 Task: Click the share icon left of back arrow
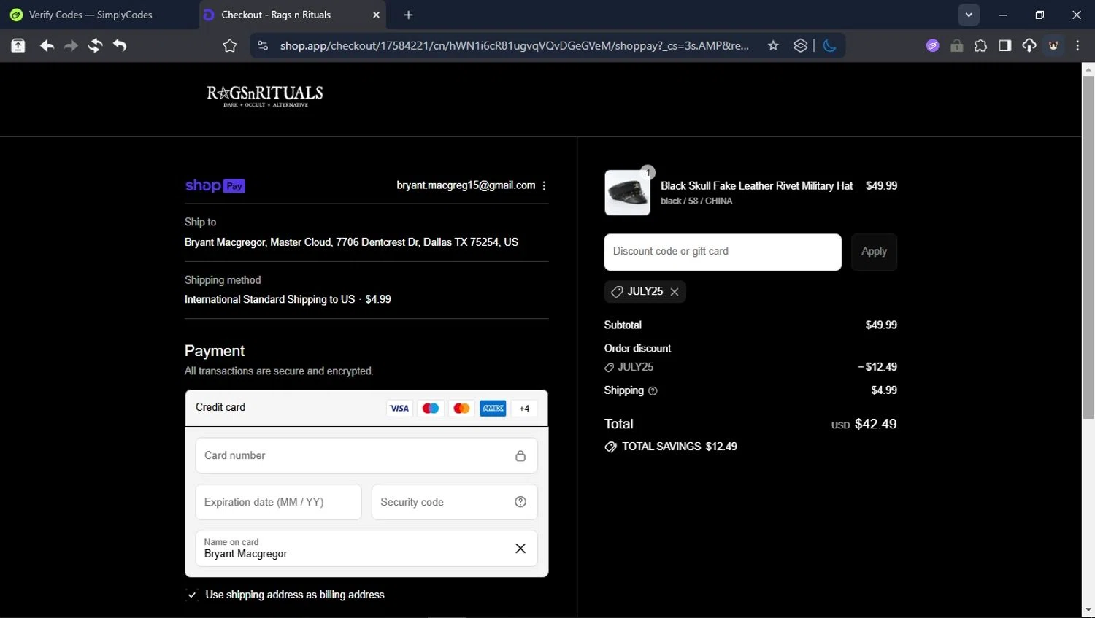(x=18, y=46)
